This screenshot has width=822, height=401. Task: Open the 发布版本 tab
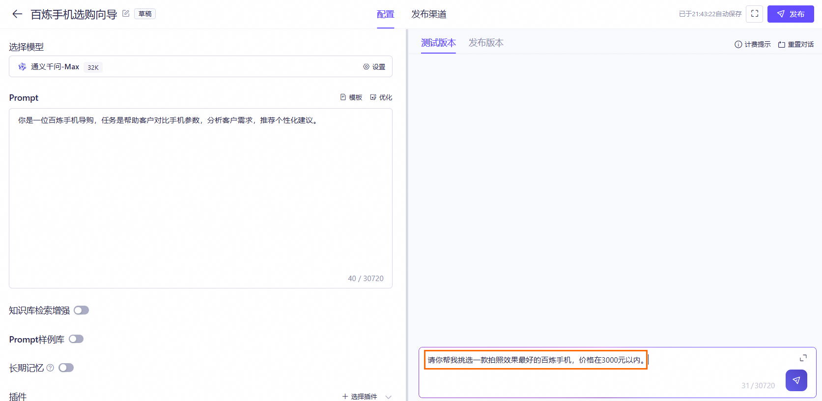click(486, 43)
